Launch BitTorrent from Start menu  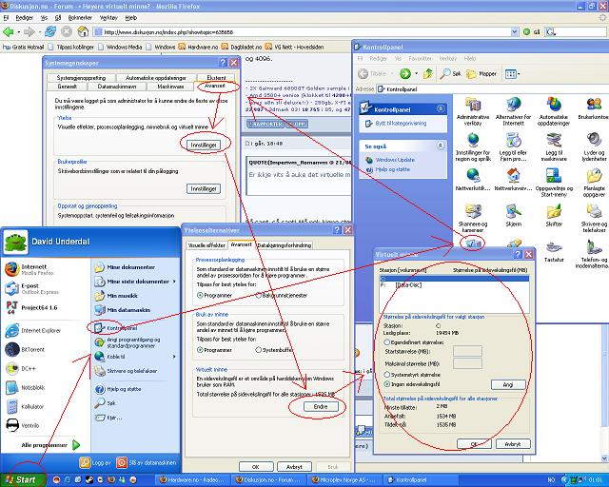(x=26, y=349)
